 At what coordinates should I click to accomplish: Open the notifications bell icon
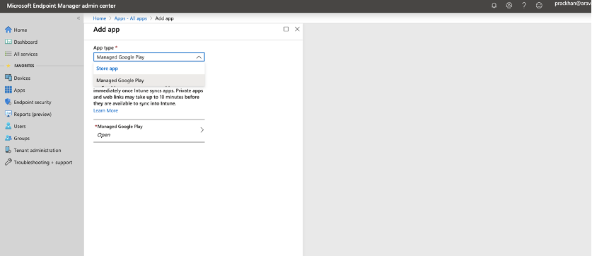(494, 6)
